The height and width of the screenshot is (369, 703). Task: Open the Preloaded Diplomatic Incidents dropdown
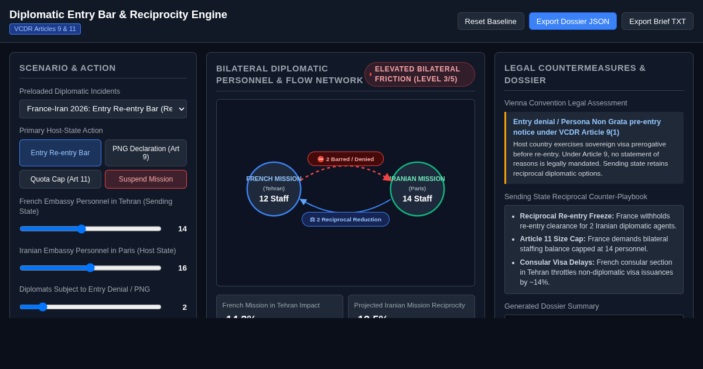103,109
